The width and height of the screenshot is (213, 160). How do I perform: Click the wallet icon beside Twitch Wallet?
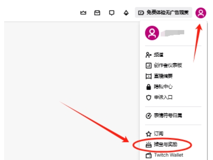(x=148, y=155)
